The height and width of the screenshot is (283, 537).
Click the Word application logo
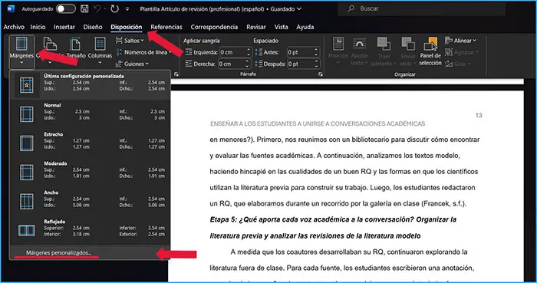point(11,8)
